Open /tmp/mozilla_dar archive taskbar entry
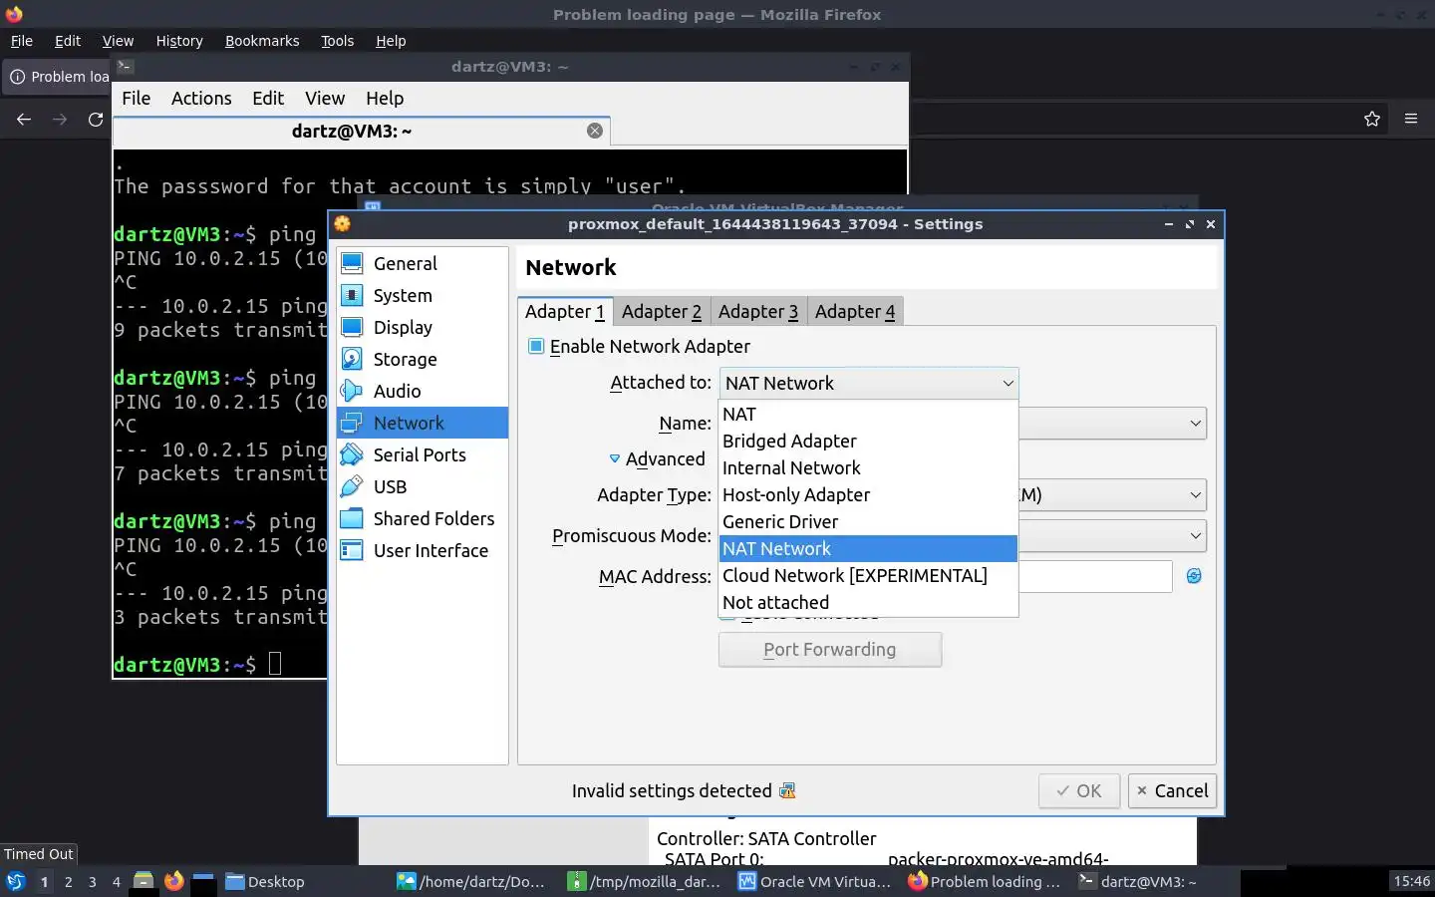Viewport: 1435px width, 897px height. tap(644, 881)
